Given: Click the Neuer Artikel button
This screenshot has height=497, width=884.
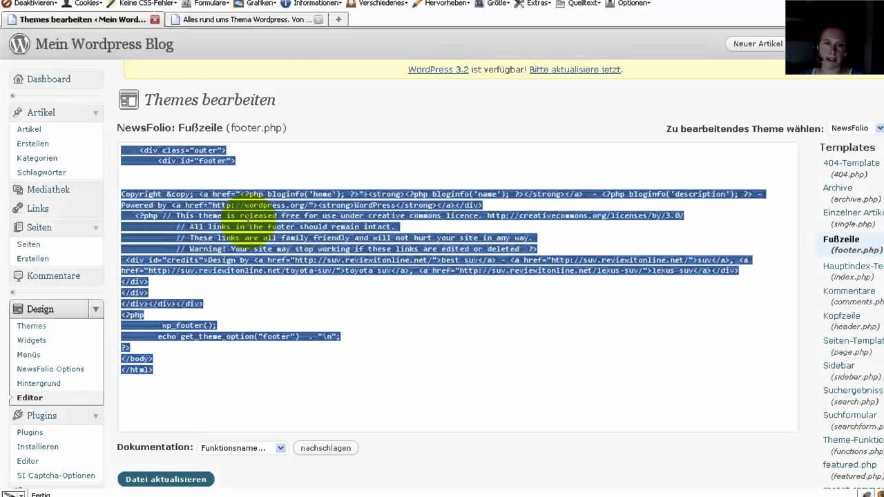Looking at the screenshot, I should [x=758, y=43].
